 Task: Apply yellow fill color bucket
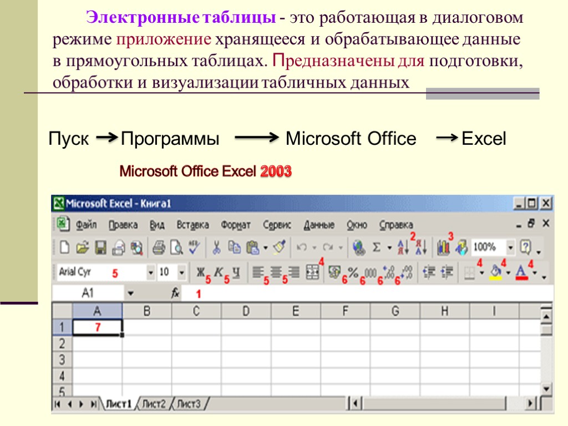tap(495, 272)
